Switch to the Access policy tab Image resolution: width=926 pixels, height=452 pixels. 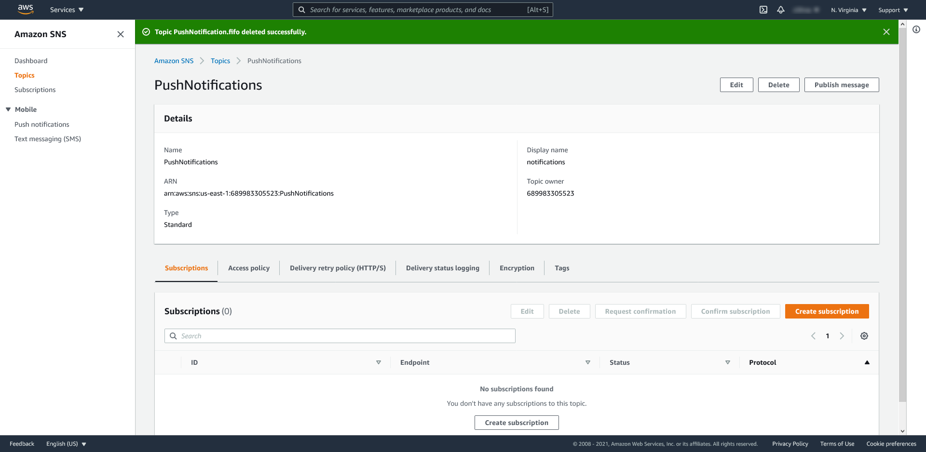coord(249,268)
